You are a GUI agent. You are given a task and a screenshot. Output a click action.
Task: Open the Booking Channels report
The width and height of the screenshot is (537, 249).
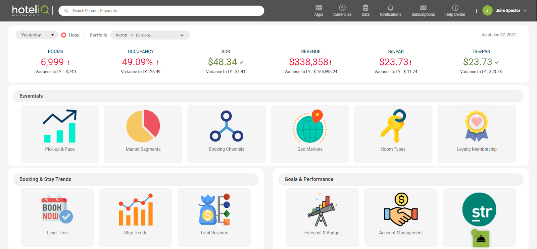tap(227, 134)
